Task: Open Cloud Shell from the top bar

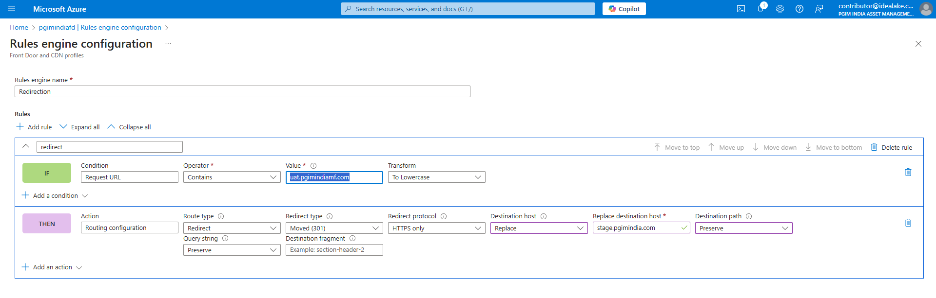Action: point(741,9)
